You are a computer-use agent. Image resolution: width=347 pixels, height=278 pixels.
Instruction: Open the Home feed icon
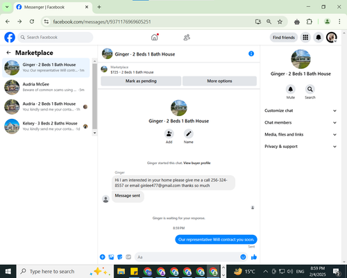pos(155,38)
